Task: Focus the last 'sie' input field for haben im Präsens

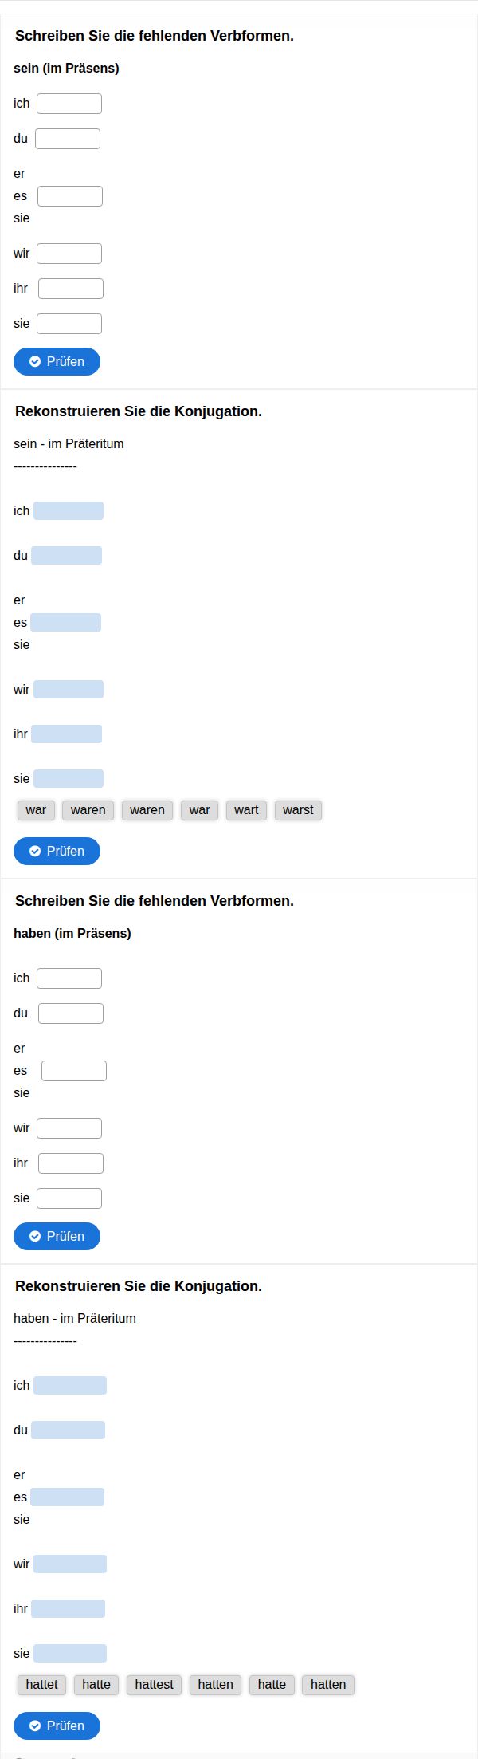Action: pos(69,1198)
